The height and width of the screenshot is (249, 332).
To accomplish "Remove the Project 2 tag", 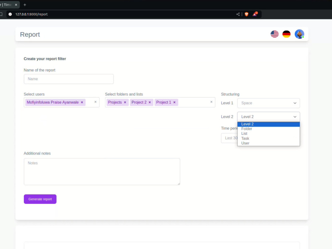I will 150,102.
